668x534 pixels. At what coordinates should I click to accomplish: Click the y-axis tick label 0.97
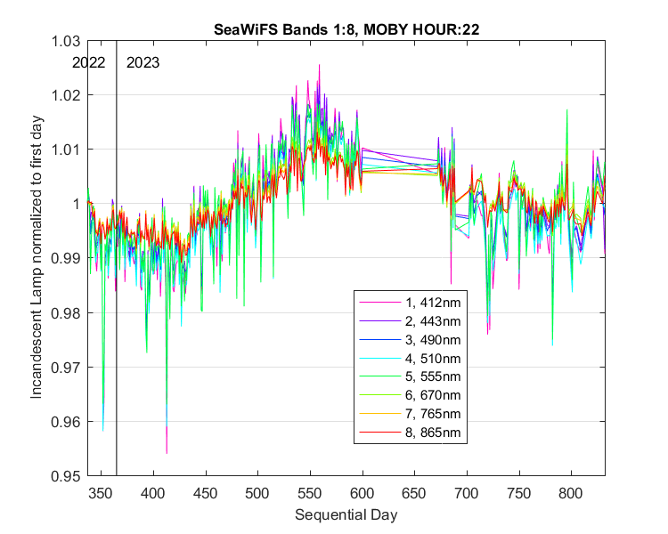66,367
